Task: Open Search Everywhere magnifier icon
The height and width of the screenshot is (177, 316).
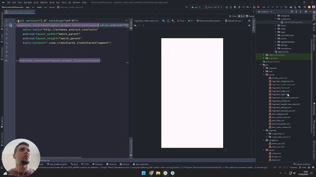Action: [305, 7]
